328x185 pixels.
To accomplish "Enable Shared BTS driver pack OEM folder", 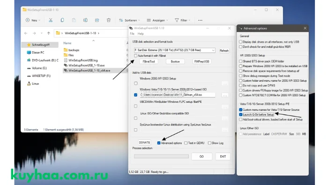I will click(x=240, y=62).
